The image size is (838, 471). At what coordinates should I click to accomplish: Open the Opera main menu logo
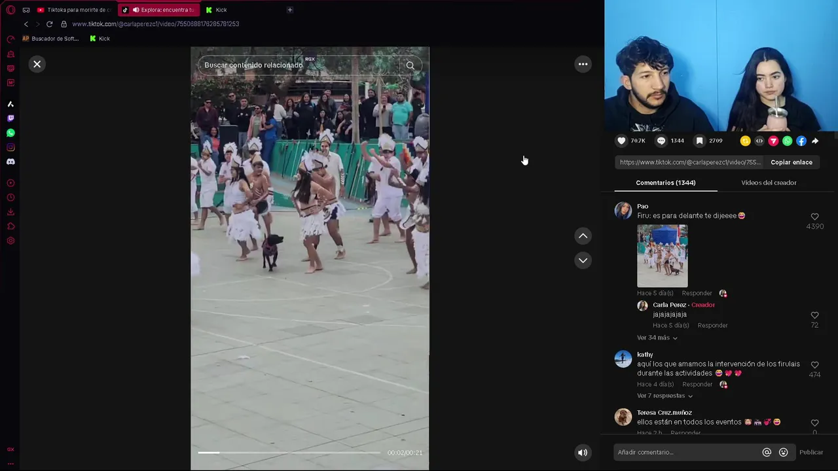(x=10, y=10)
